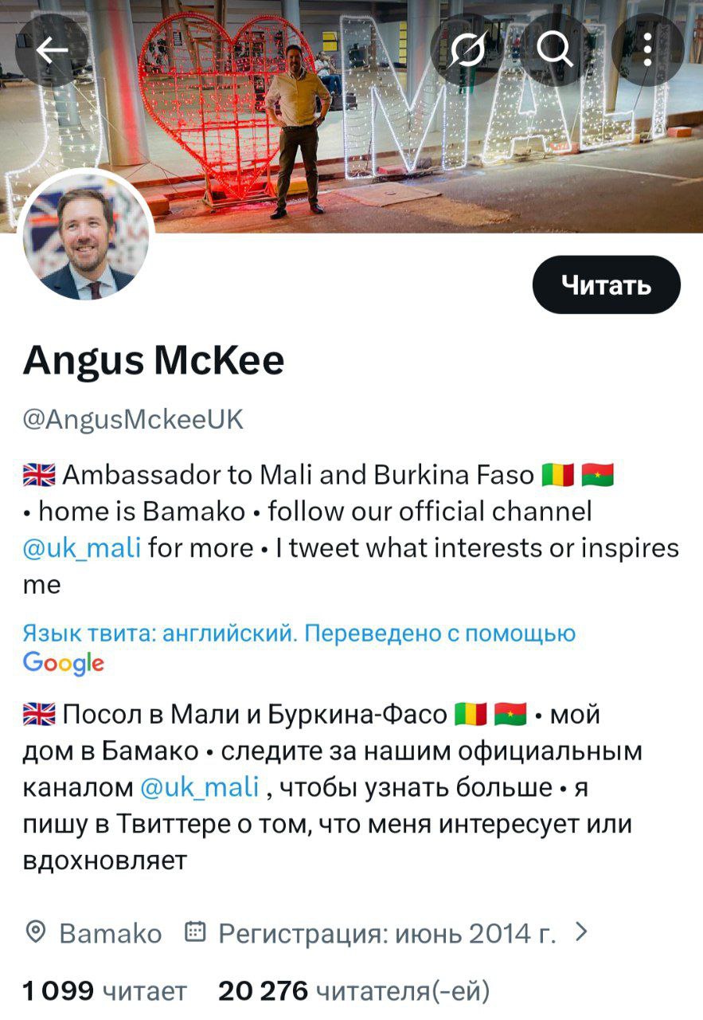Viewport: 703px width, 1020px height.
Task: Open the three-dot overflow menu
Action: tap(647, 50)
